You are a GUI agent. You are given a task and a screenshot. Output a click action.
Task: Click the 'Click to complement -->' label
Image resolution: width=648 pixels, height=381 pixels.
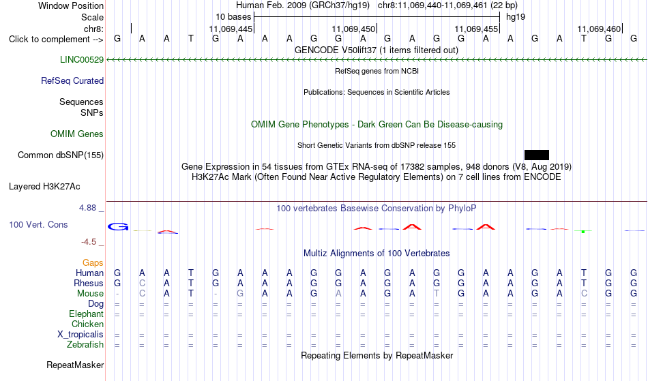[x=56, y=40]
